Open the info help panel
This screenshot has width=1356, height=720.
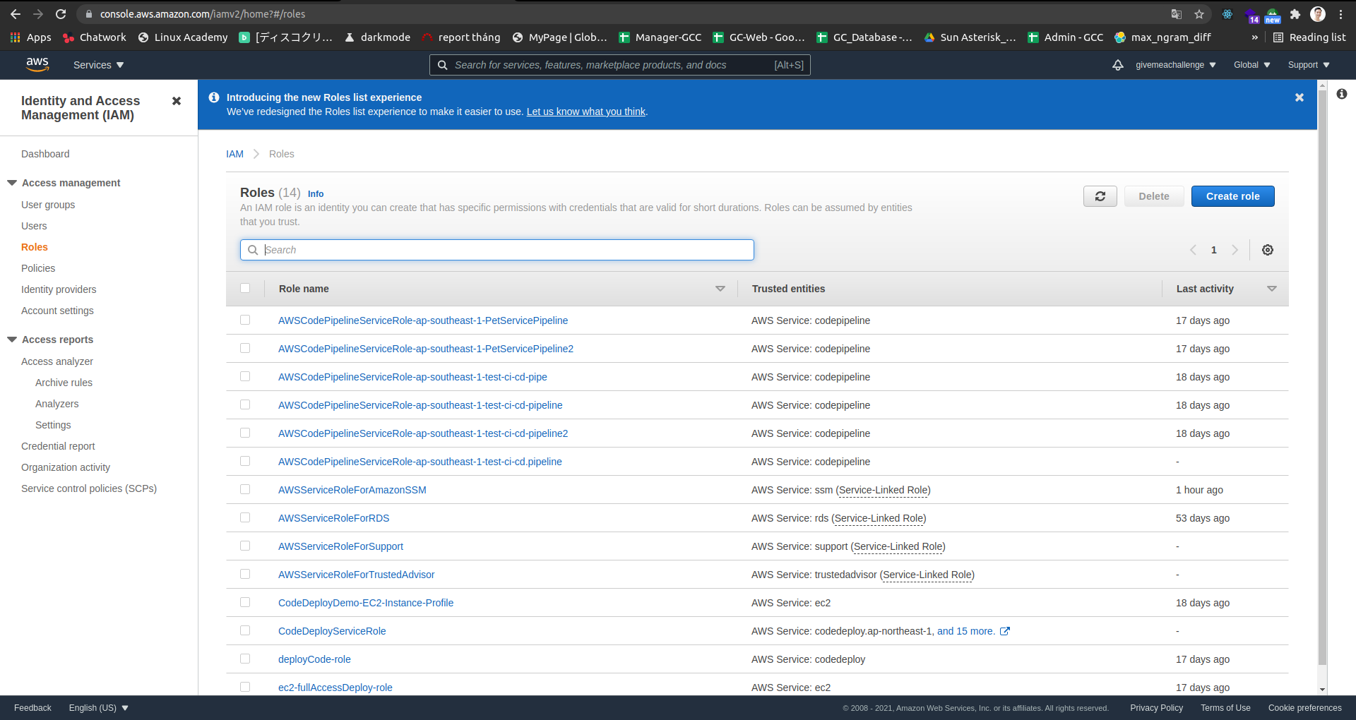1343,94
